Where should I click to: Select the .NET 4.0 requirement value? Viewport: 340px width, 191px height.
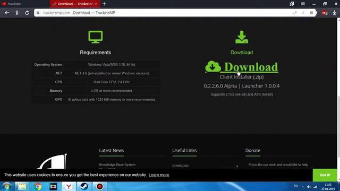click(x=112, y=73)
